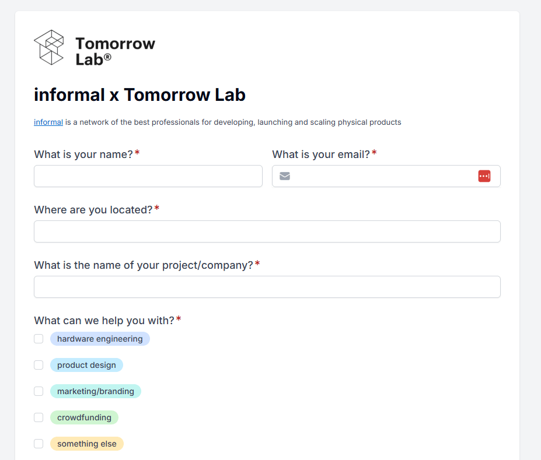This screenshot has width=541, height=460.
Task: Click the location input field
Action: pos(267,231)
